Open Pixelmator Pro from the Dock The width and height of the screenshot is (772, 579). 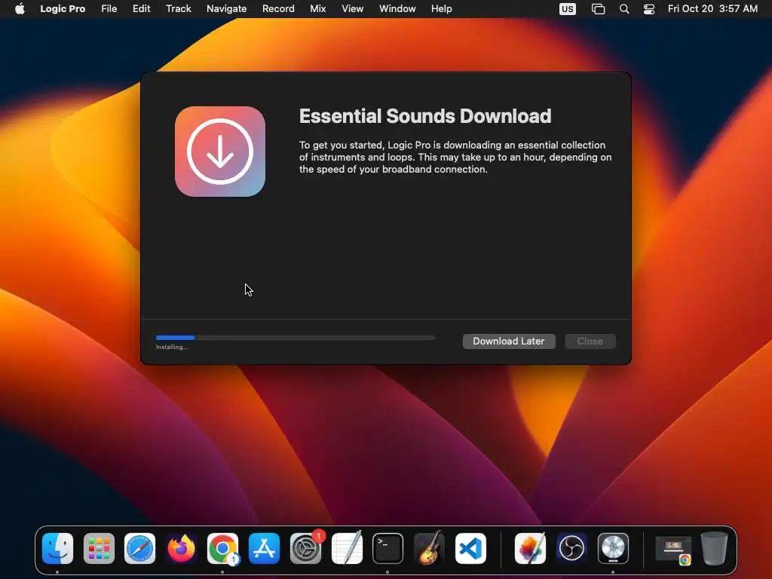click(530, 548)
